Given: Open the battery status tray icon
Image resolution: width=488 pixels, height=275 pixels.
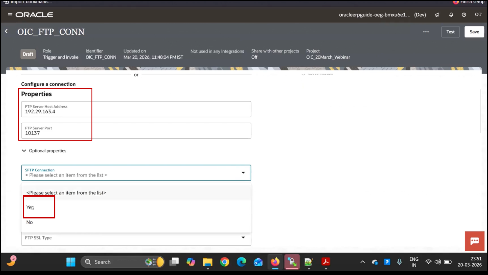Looking at the screenshot, I should pos(448,262).
